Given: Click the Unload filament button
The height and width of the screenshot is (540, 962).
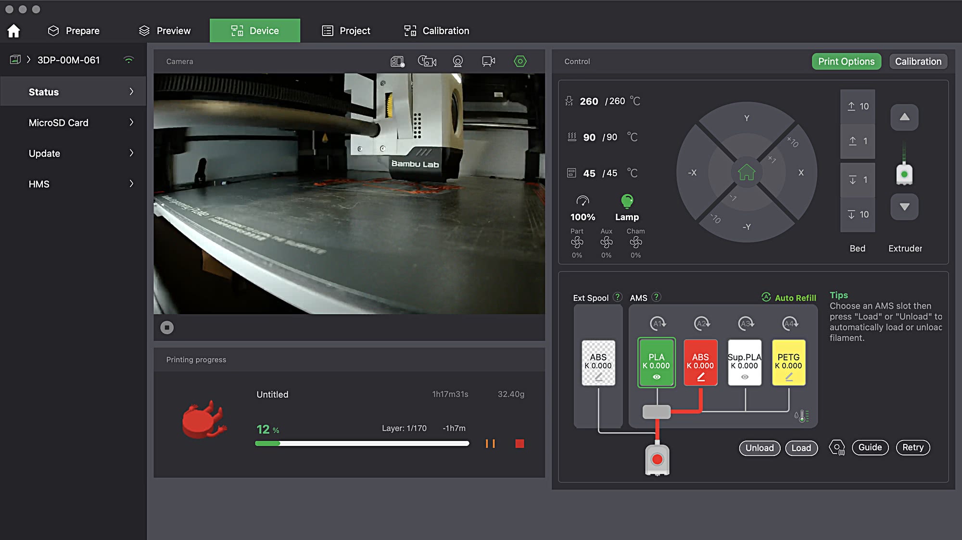Looking at the screenshot, I should coord(759,448).
